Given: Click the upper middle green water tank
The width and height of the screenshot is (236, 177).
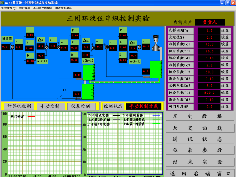Looking at the screenshot, I should pyautogui.click(x=89, y=73).
